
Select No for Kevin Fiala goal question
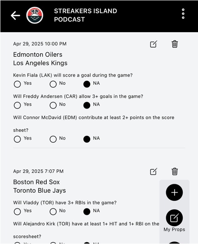point(53,84)
